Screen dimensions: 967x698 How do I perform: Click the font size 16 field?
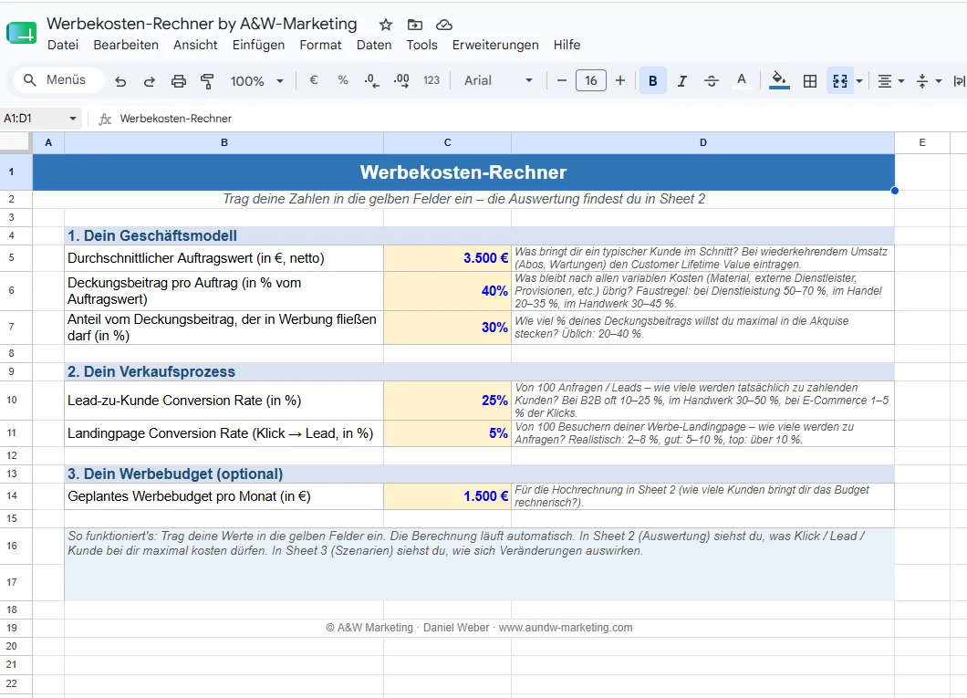coord(591,81)
